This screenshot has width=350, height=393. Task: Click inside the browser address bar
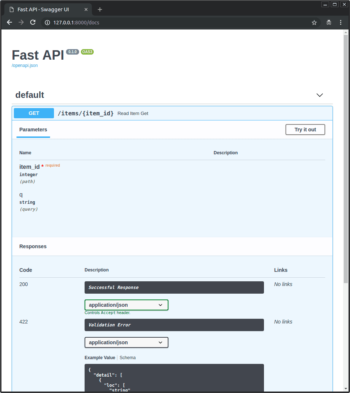146,22
